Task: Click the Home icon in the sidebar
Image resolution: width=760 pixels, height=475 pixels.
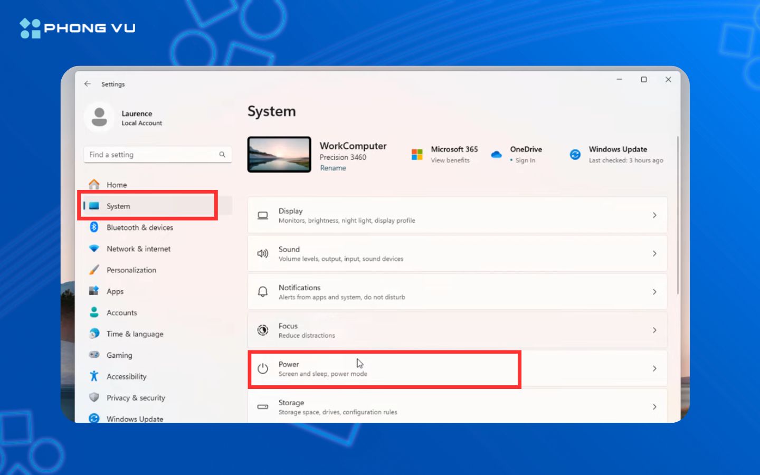Action: pos(94,185)
